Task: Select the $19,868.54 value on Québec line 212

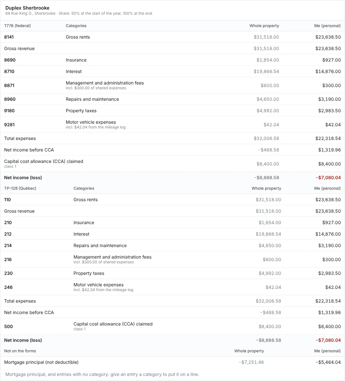Action: coord(268,234)
